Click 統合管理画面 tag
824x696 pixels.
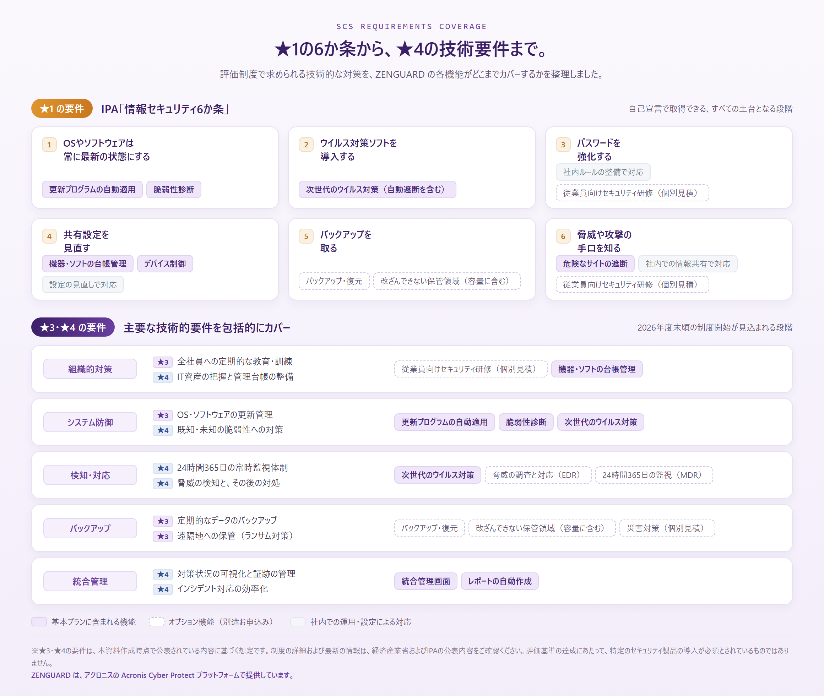426,581
